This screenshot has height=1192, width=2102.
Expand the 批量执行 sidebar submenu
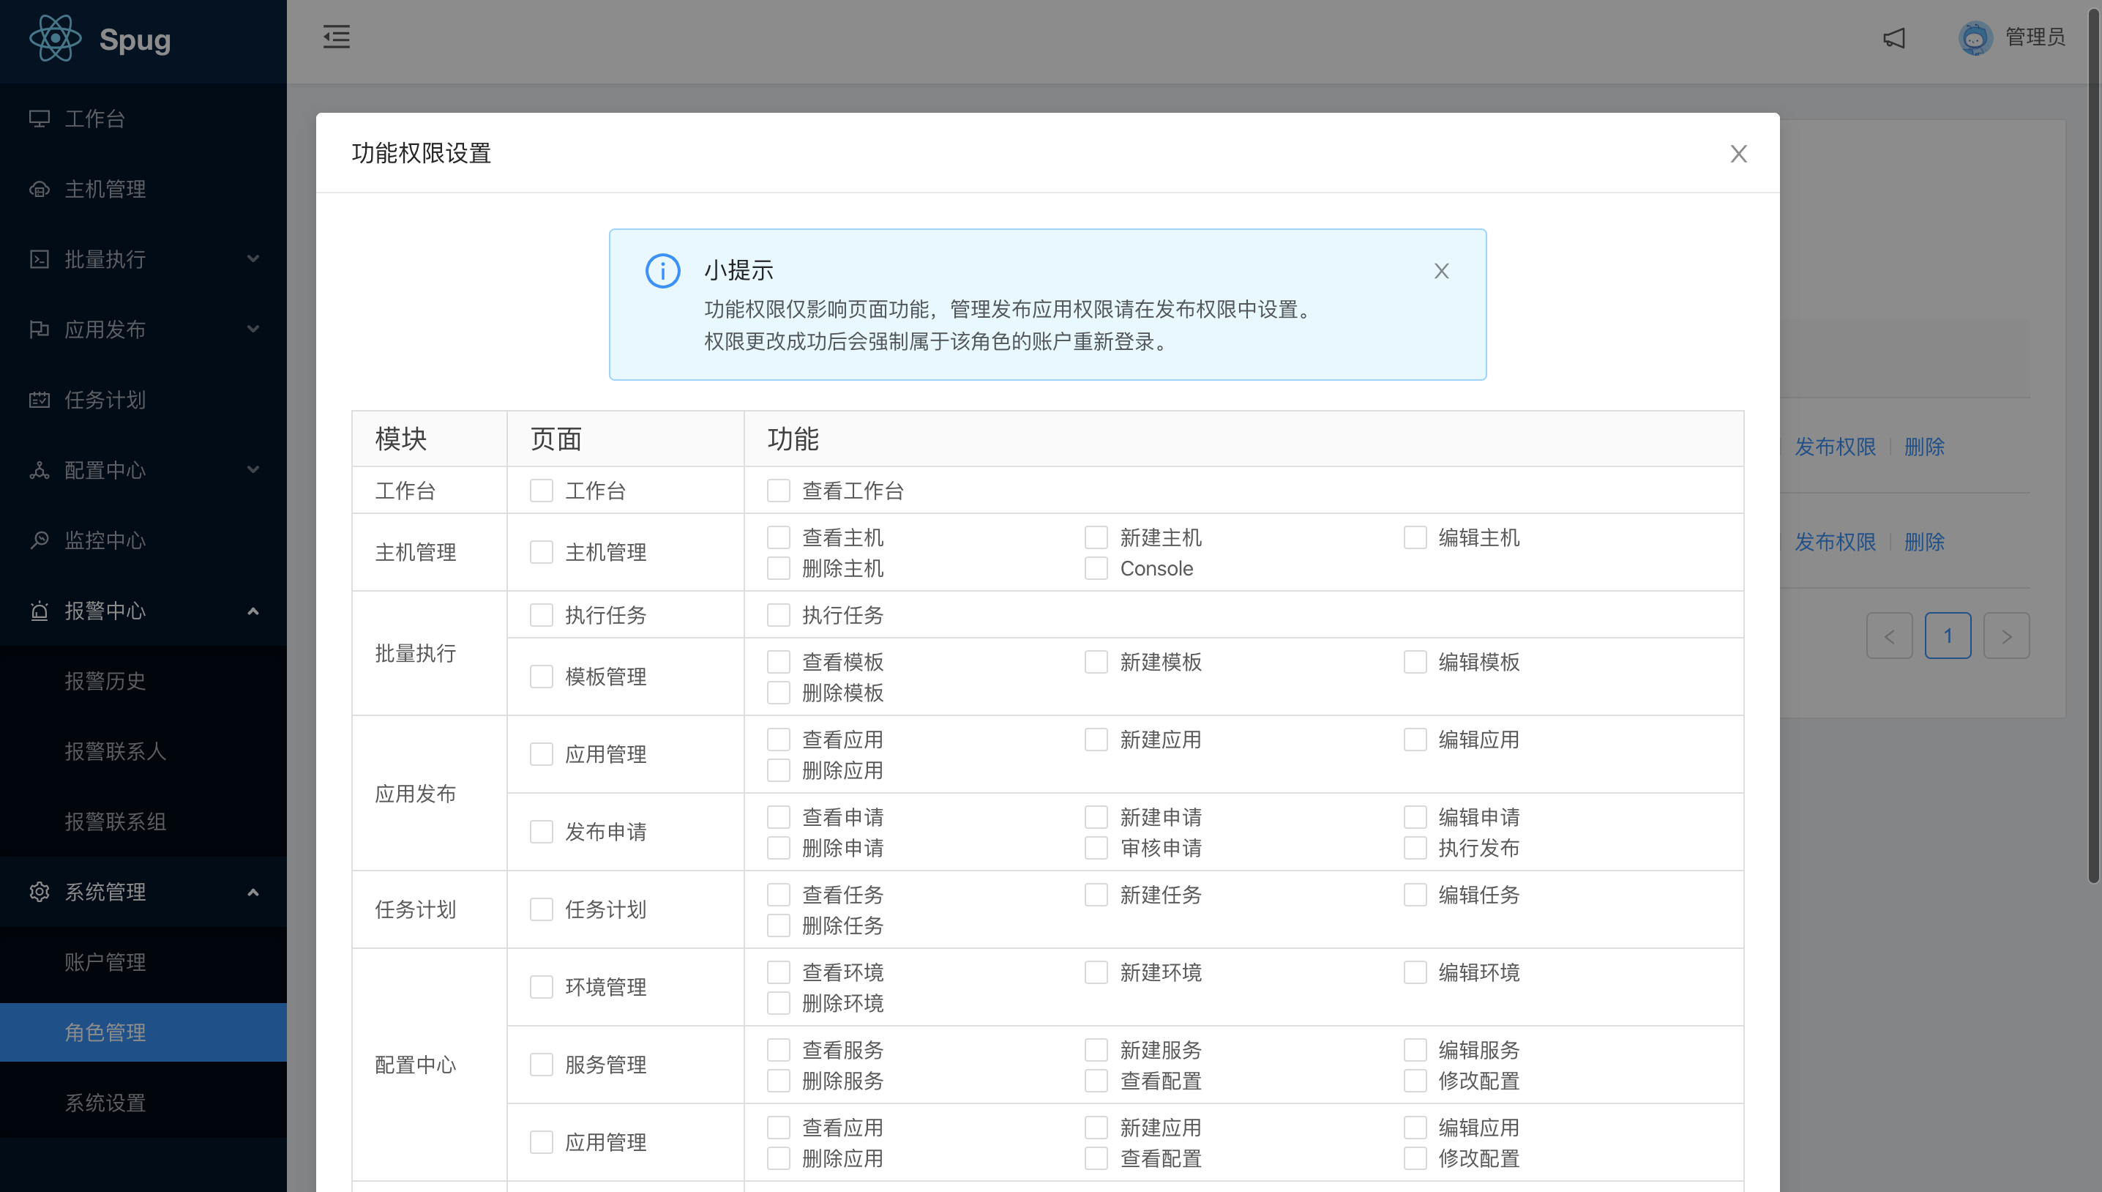coord(253,258)
